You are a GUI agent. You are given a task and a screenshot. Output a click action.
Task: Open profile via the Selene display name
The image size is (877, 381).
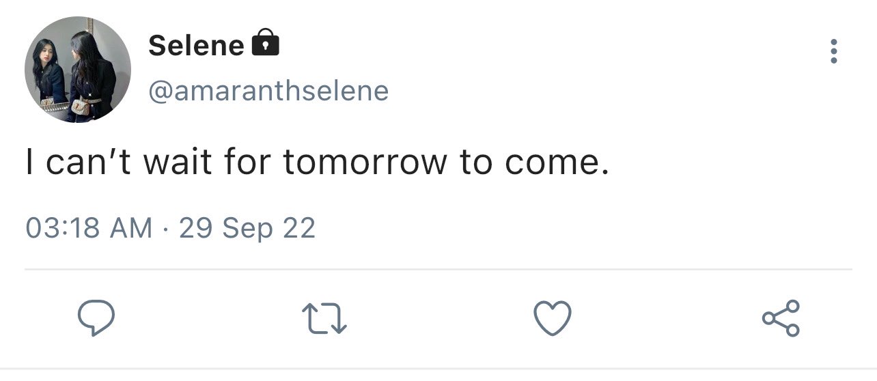click(x=196, y=45)
